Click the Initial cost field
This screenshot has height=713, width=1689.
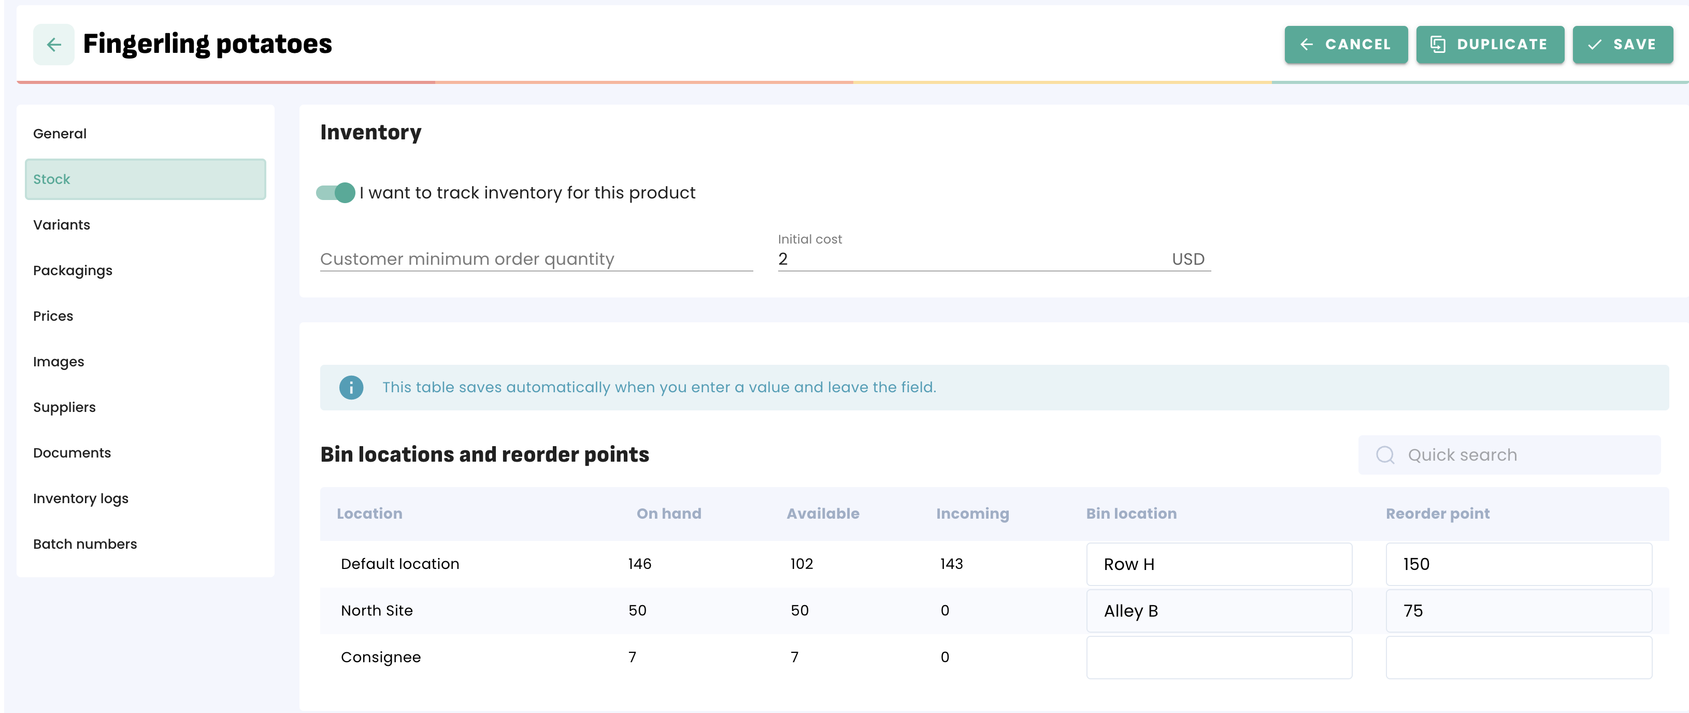(x=970, y=259)
